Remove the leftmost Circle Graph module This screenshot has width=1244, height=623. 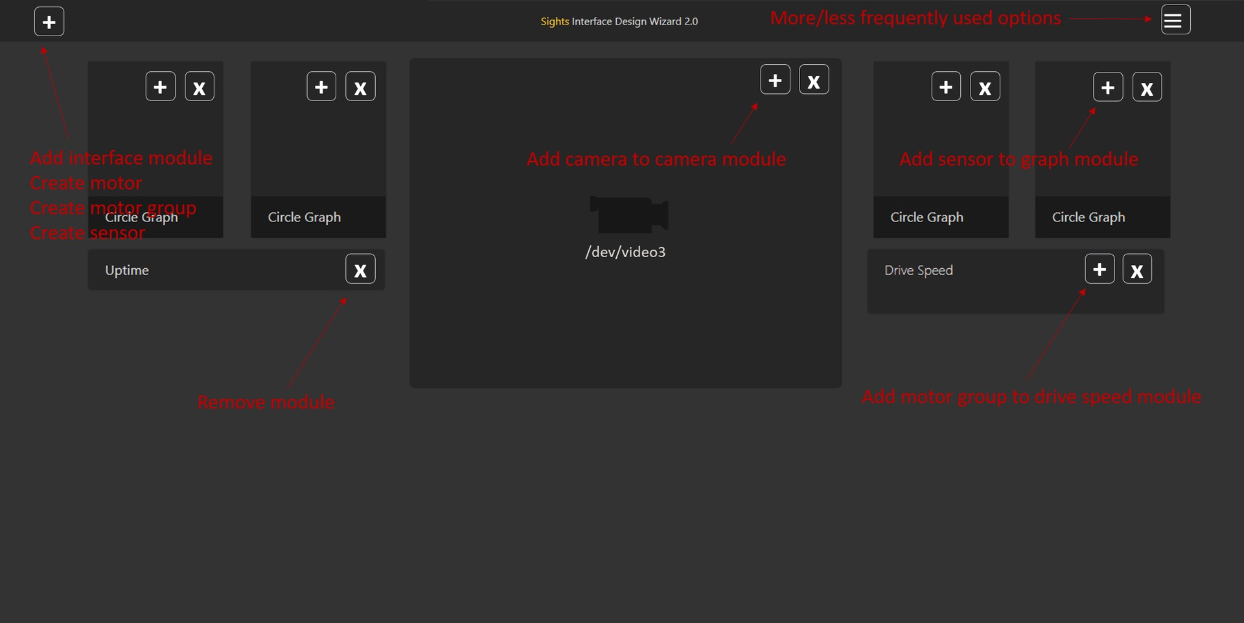pos(199,85)
